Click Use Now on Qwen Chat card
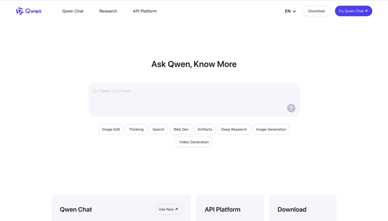388x221 pixels. click(x=169, y=209)
